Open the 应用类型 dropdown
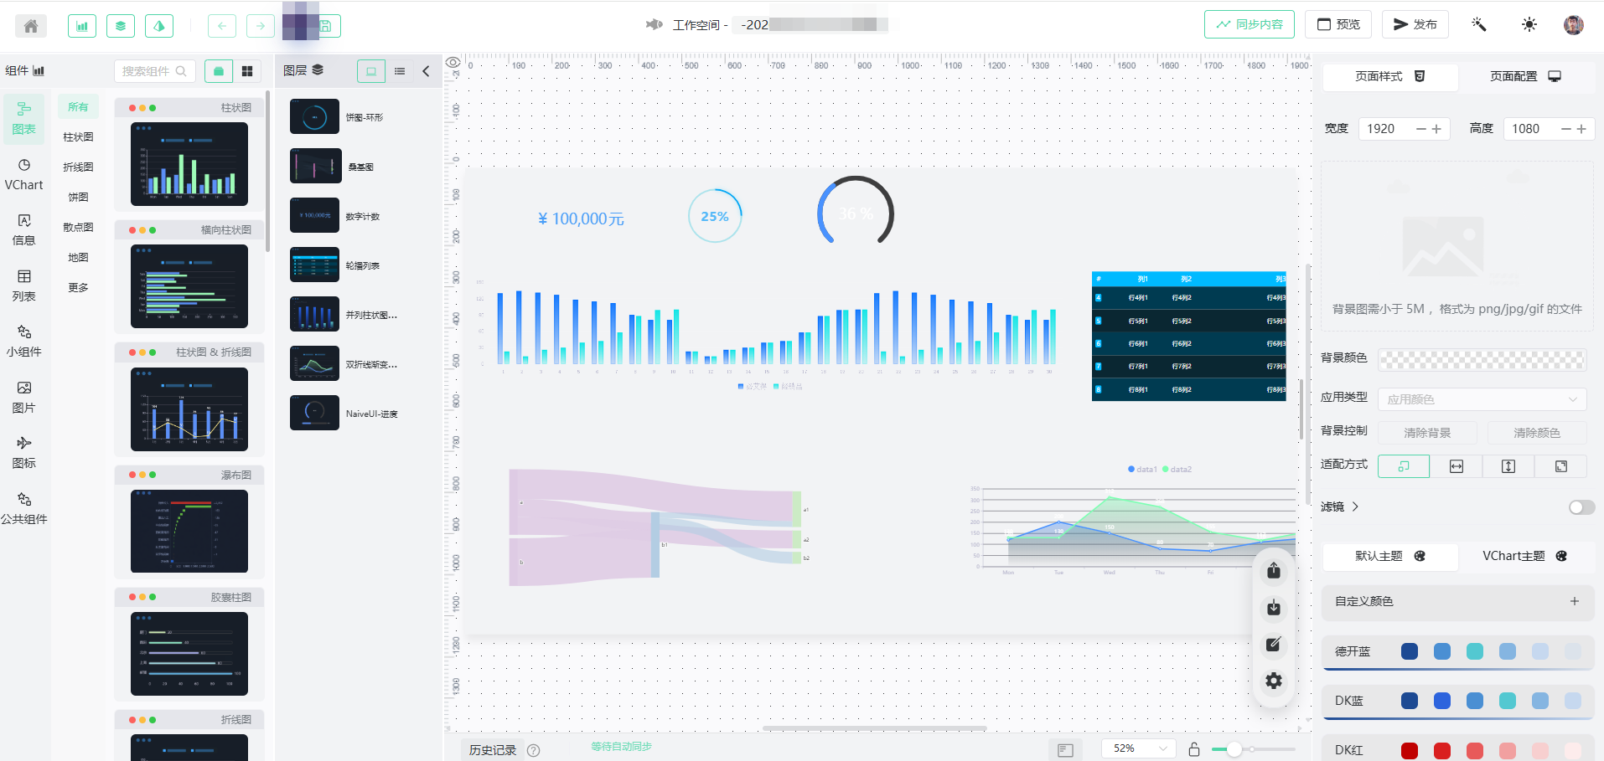The height and width of the screenshot is (761, 1604). tap(1482, 399)
